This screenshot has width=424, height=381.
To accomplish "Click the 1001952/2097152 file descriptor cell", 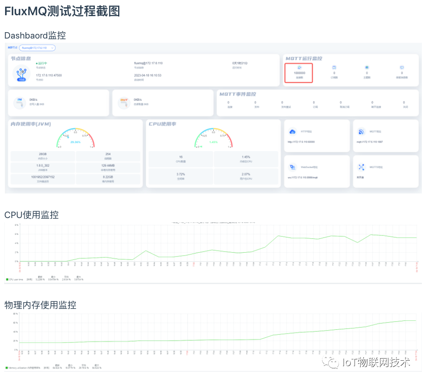I will (x=43, y=179).
